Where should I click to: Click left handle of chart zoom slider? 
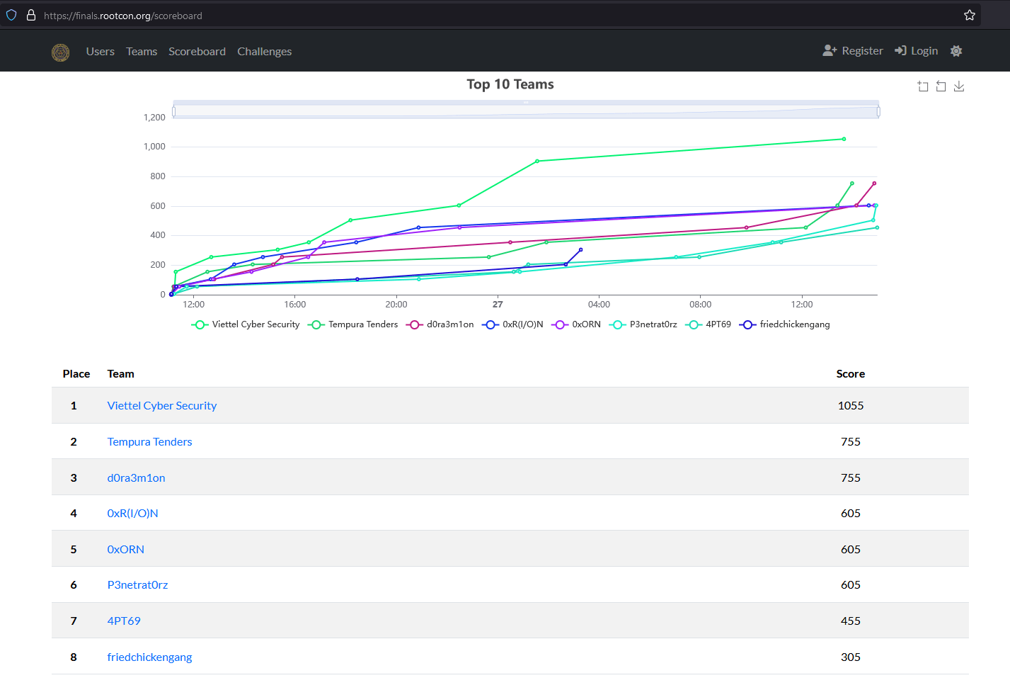click(x=174, y=111)
